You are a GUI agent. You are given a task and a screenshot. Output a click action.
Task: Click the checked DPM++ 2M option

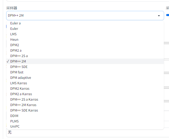(x=18, y=61)
